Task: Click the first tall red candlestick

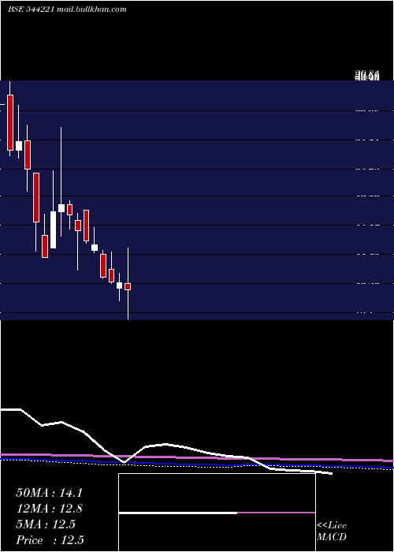Action: pos(10,122)
